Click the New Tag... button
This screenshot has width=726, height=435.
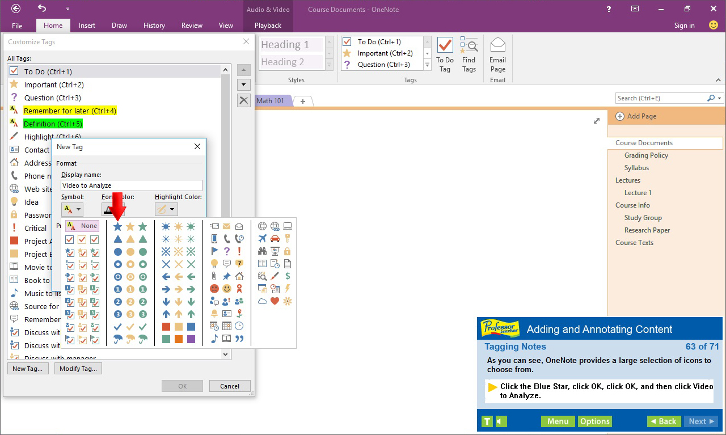[27, 368]
